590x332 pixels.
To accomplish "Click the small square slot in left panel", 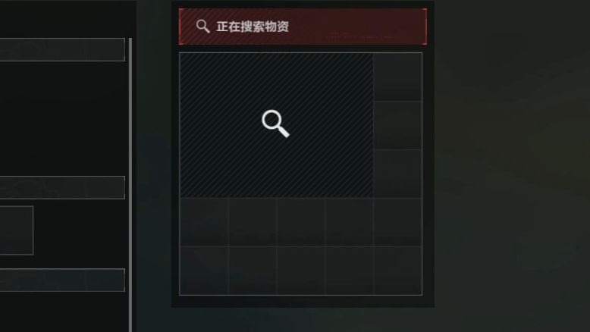I will click(x=17, y=230).
